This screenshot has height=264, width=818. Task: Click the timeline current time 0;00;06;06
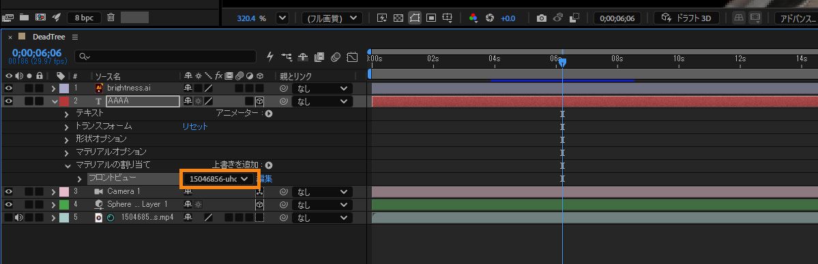tap(37, 52)
